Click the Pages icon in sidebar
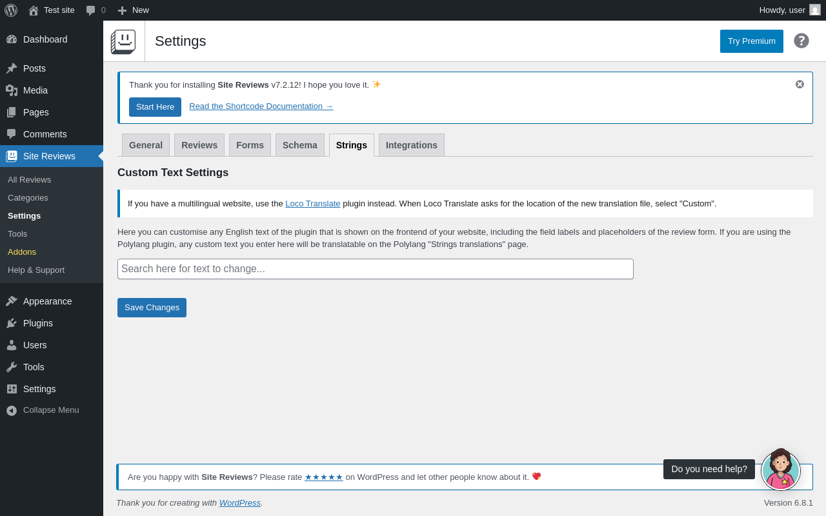Viewport: 826px width, 516px height. [12, 112]
